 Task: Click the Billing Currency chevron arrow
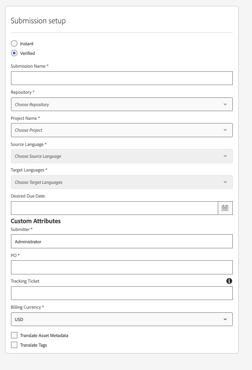225,319
